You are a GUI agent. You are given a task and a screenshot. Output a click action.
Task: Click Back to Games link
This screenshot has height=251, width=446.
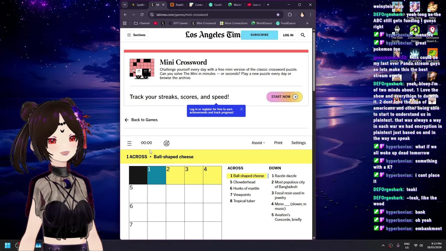141,120
